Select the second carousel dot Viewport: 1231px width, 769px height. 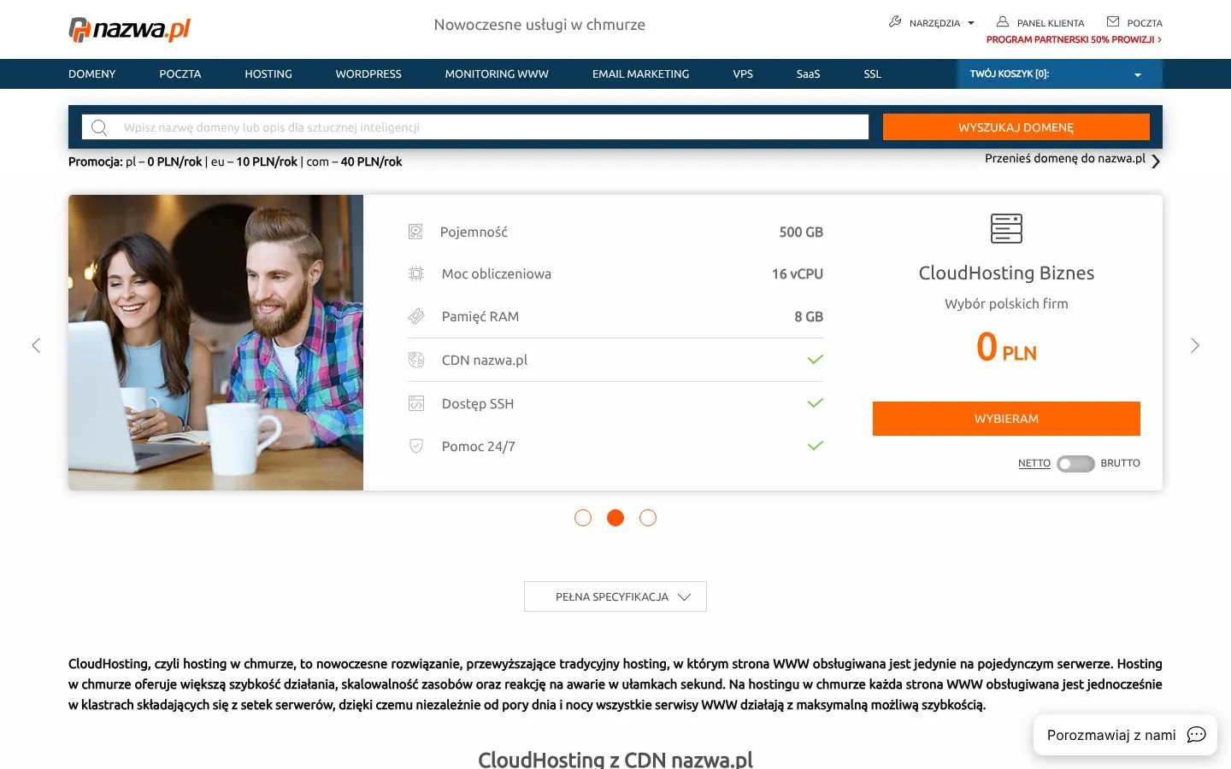(615, 518)
